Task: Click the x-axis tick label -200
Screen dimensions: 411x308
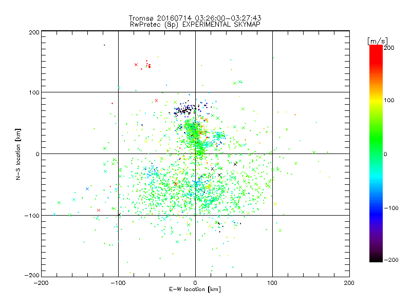Action: [41, 283]
